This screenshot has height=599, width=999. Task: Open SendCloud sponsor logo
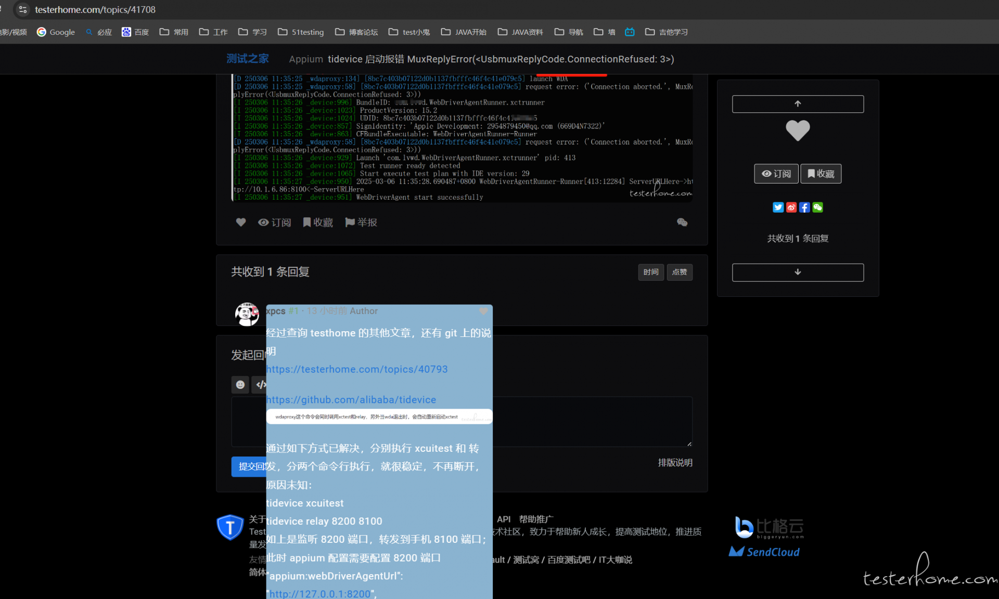[x=764, y=552]
